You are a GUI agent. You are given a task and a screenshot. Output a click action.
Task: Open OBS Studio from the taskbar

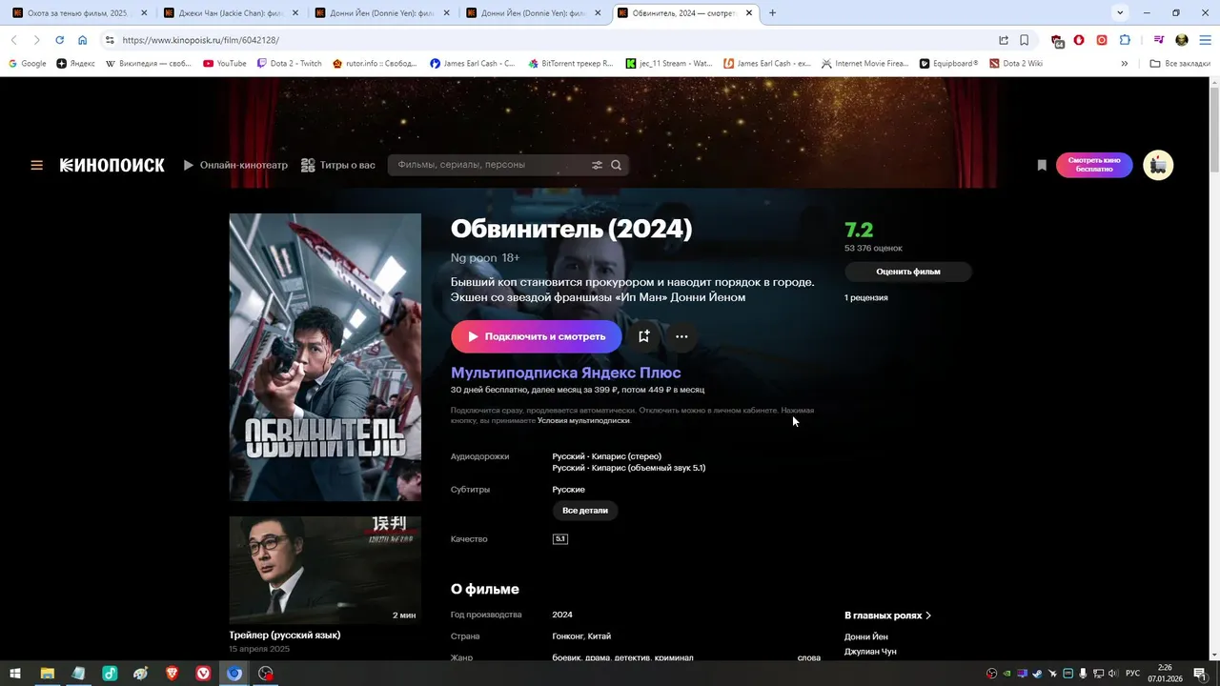(x=266, y=674)
